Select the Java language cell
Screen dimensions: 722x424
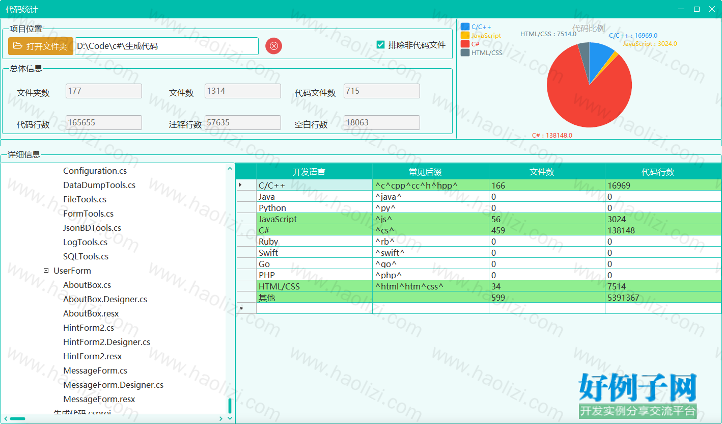coord(314,196)
